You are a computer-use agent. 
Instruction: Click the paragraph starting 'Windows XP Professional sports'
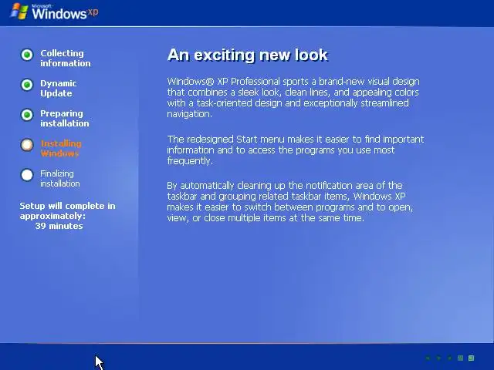point(293,98)
